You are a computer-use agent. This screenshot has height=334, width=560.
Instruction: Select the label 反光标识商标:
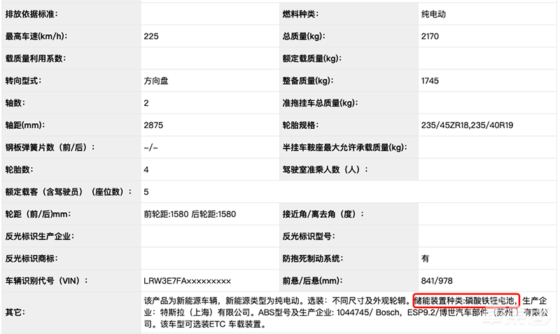click(x=31, y=258)
